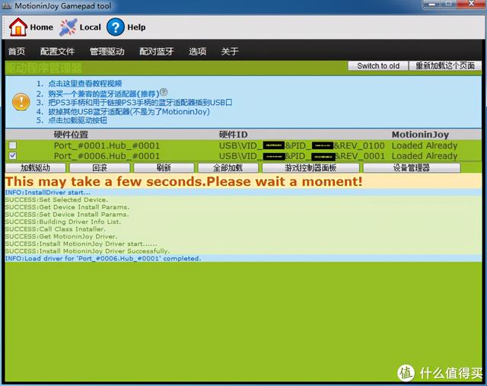Image resolution: width=487 pixels, height=386 pixels.
Task: Uncheck the Port_#0006.Hub_#0001 checkbox
Action: [x=13, y=156]
